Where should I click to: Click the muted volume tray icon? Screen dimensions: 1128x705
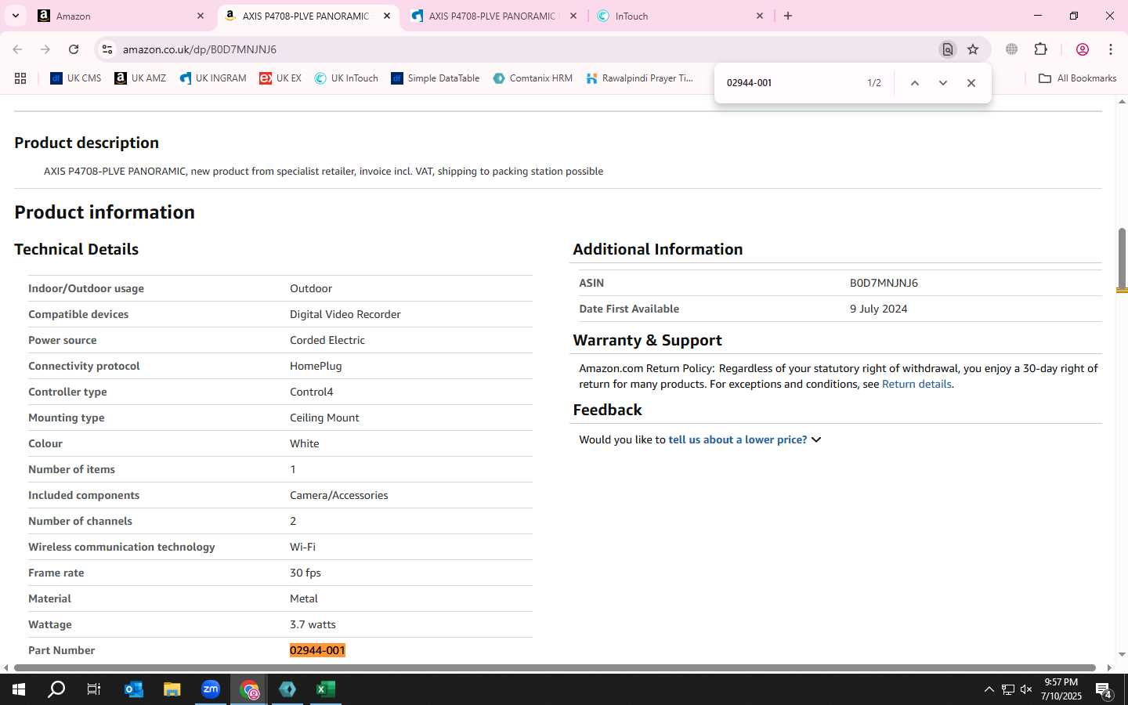pyautogui.click(x=1026, y=690)
